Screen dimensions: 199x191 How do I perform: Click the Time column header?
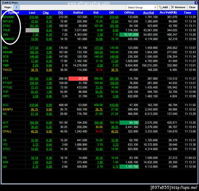187,13
